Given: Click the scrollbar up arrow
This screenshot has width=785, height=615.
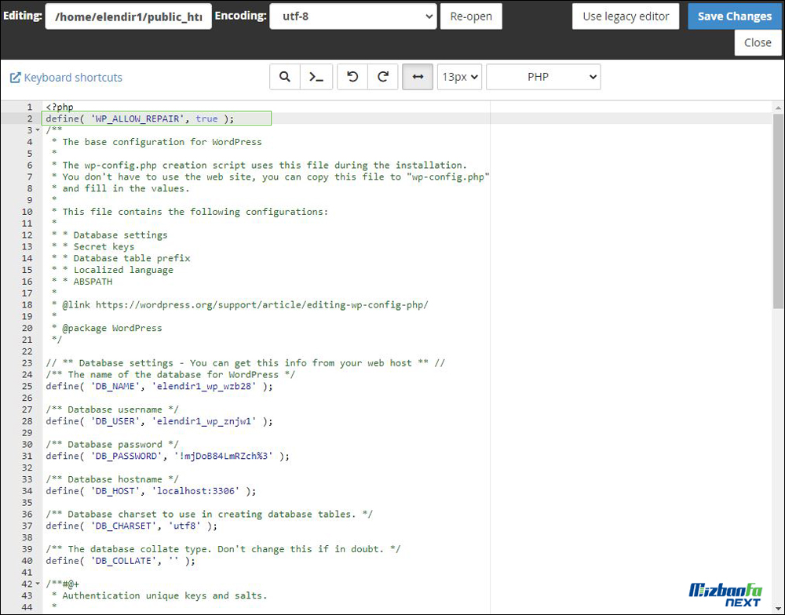Looking at the screenshot, I should pyautogui.click(x=778, y=107).
